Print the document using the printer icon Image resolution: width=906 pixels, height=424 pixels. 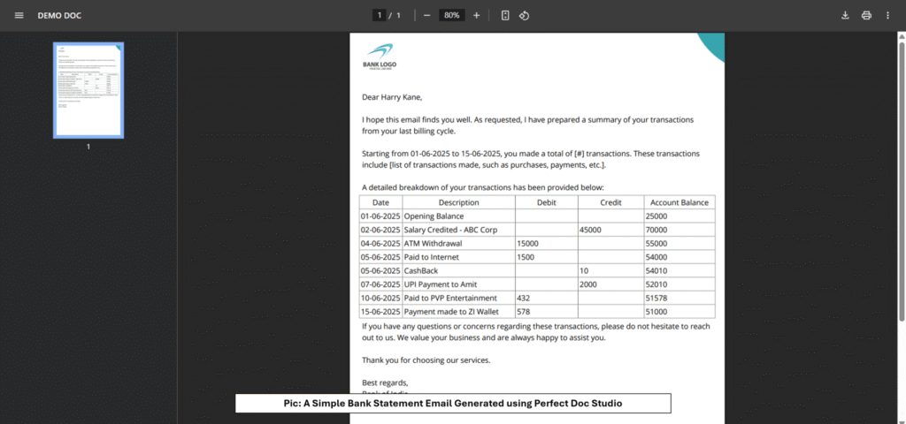pyautogui.click(x=866, y=15)
